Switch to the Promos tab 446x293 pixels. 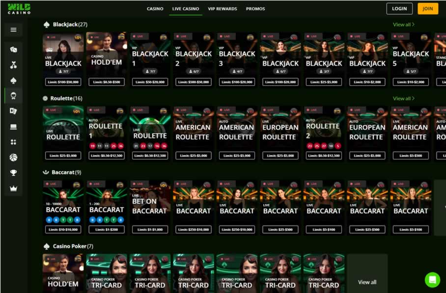255,9
